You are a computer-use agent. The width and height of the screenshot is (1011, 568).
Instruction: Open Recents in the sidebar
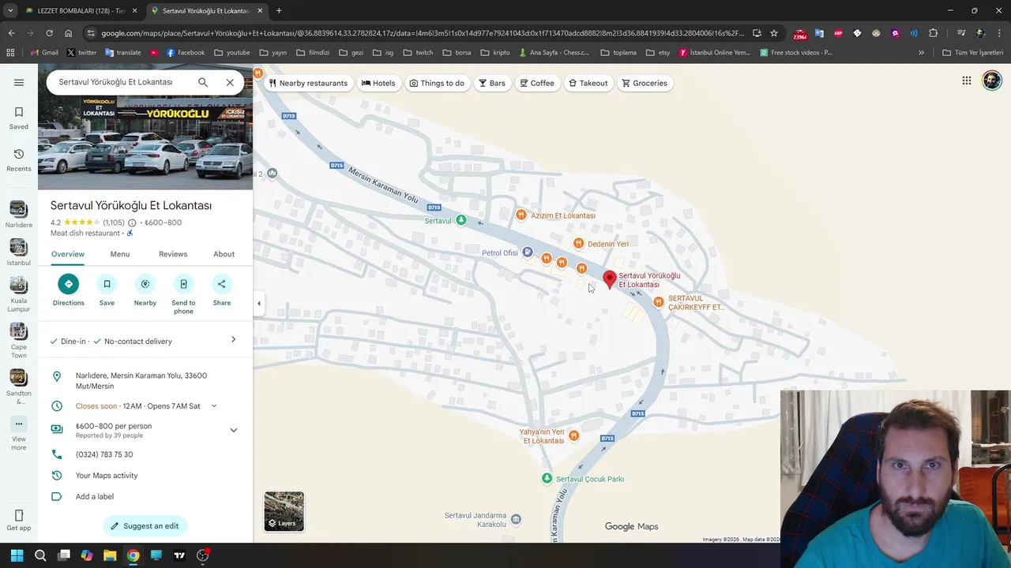[x=19, y=160]
